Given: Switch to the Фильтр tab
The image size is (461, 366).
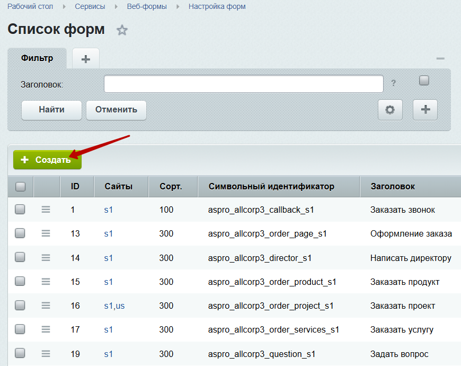Looking at the screenshot, I should point(37,58).
